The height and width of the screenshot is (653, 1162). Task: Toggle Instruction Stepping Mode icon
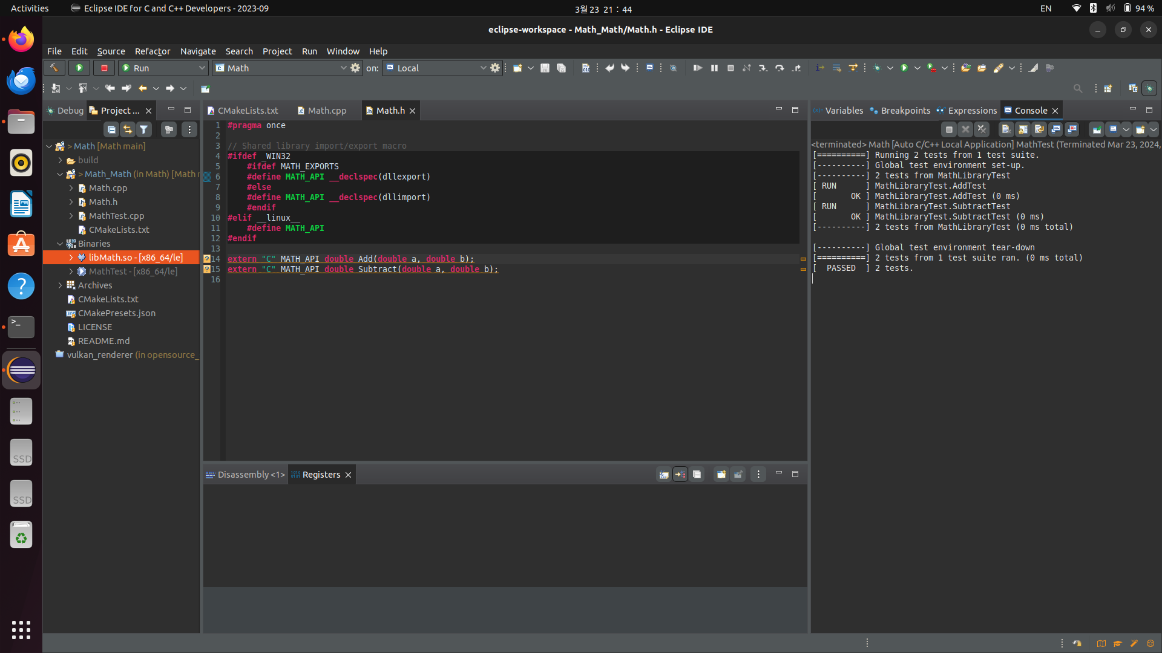pyautogui.click(x=819, y=68)
